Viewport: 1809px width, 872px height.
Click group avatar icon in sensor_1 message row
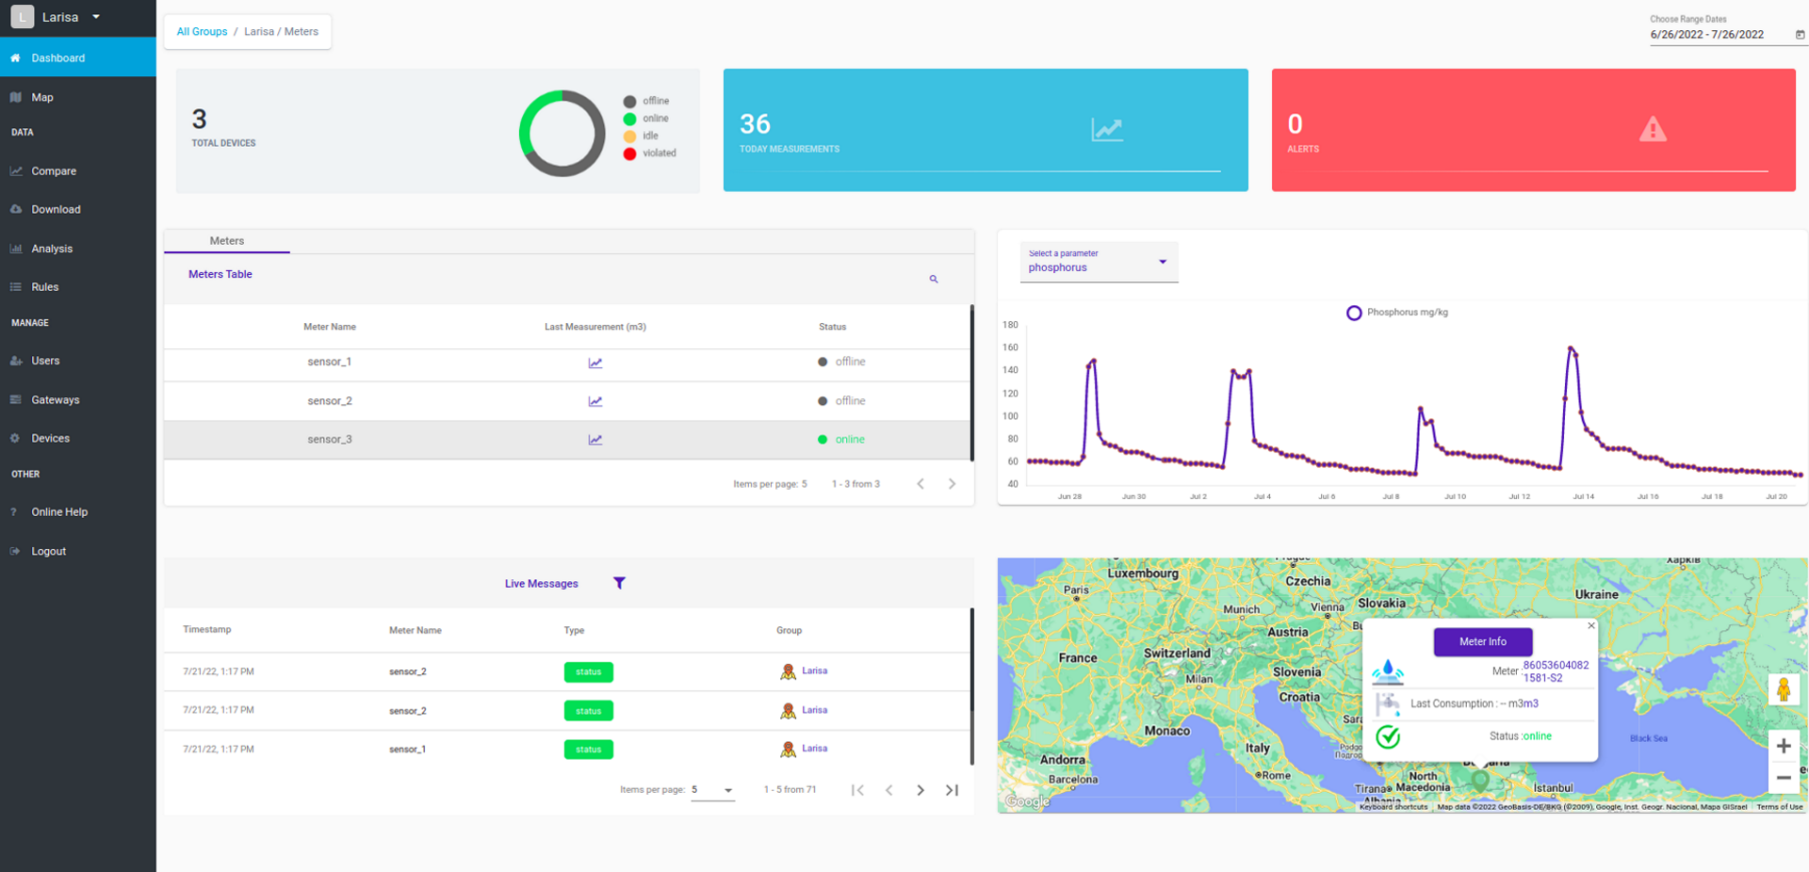click(788, 750)
